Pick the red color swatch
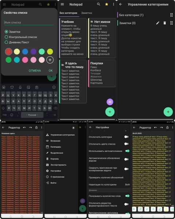 click(8, 51)
